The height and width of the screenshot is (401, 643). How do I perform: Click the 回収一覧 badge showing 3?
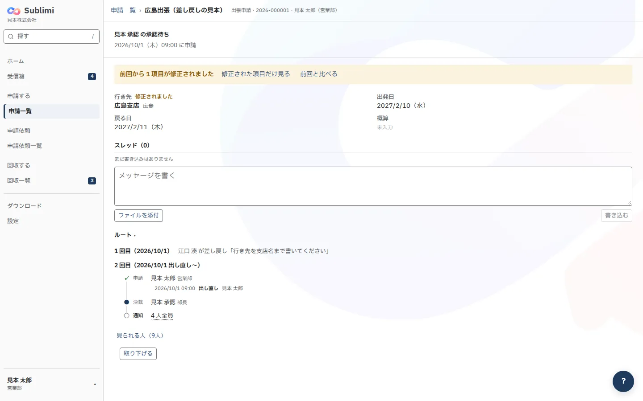coord(92,181)
